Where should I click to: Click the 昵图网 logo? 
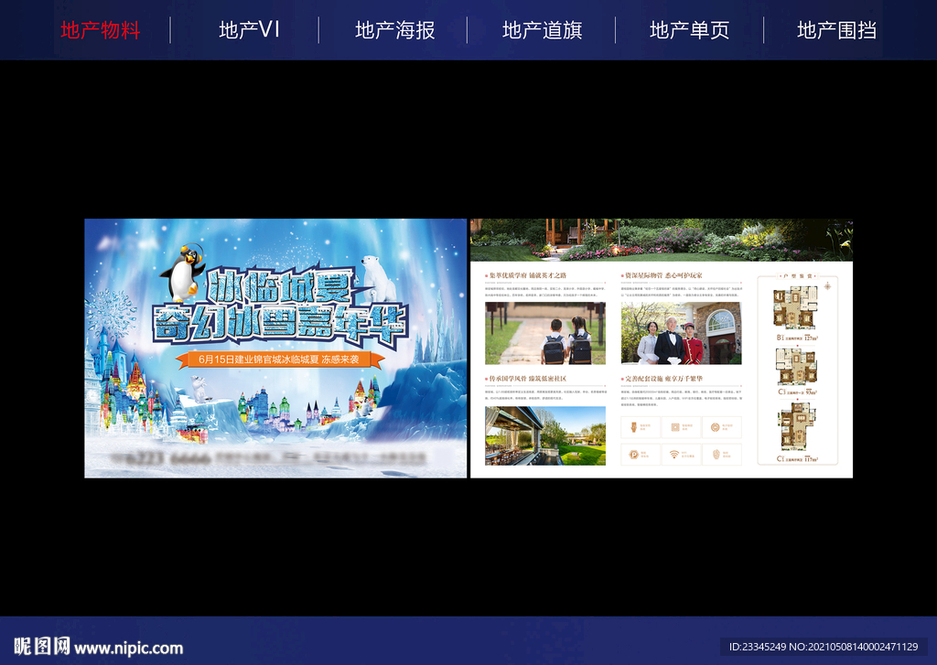[42, 647]
